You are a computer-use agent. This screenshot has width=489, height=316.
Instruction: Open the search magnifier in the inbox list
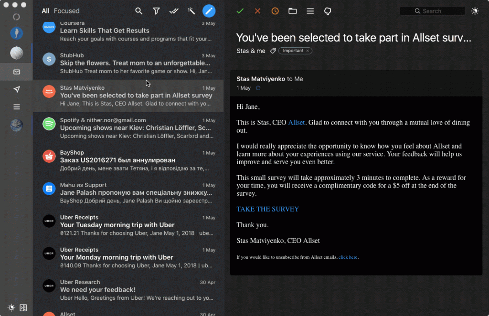[138, 11]
